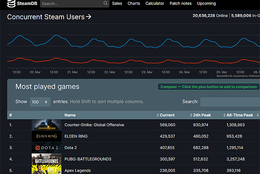Open the Calculator page
Viewport: 260px width, 174px height.
click(x=155, y=4)
